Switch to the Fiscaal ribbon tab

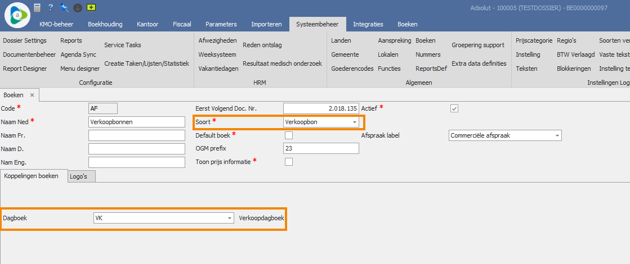click(182, 24)
